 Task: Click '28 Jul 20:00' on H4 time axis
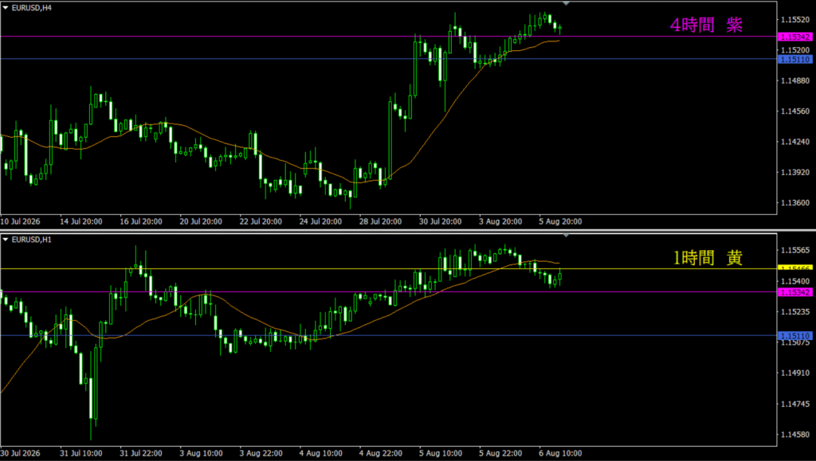380,221
